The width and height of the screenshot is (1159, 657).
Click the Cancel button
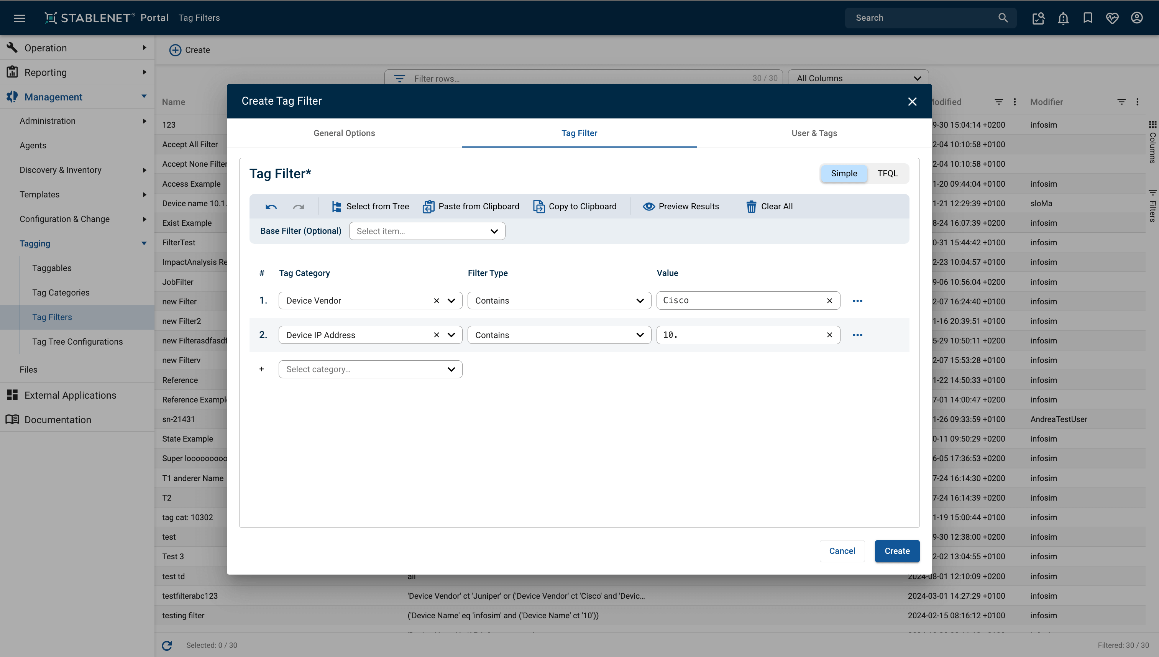coord(842,552)
